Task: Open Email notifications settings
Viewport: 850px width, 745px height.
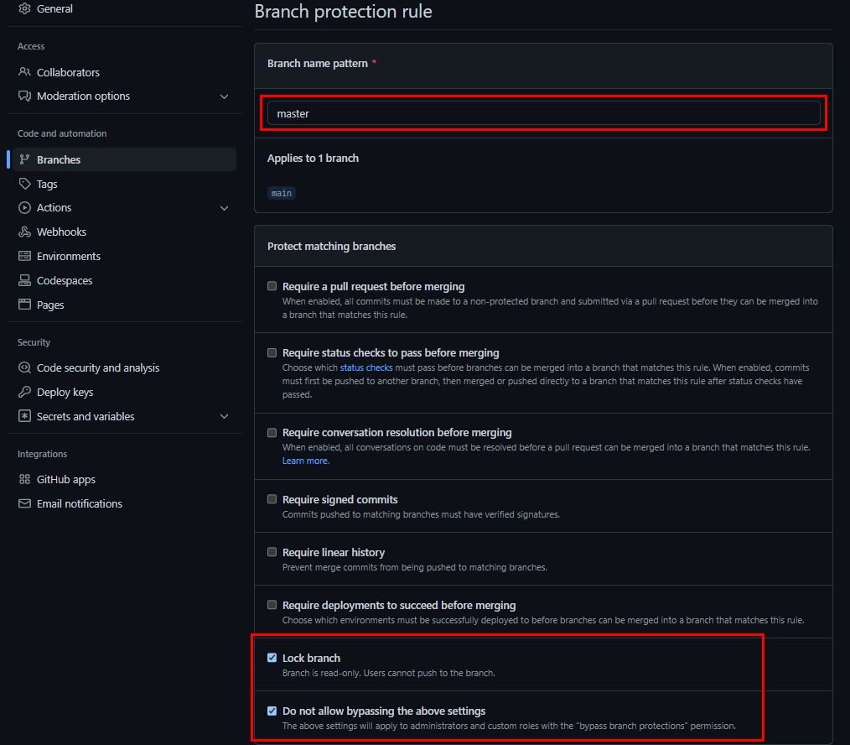Action: click(80, 503)
